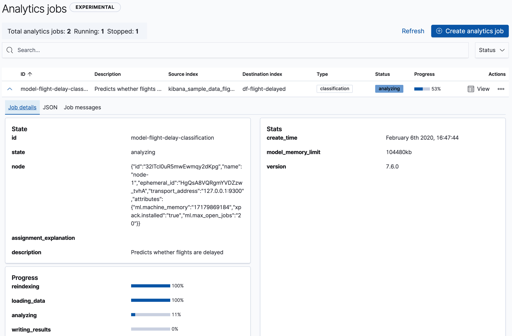
Task: Open the Job messages tab
Action: (82, 107)
